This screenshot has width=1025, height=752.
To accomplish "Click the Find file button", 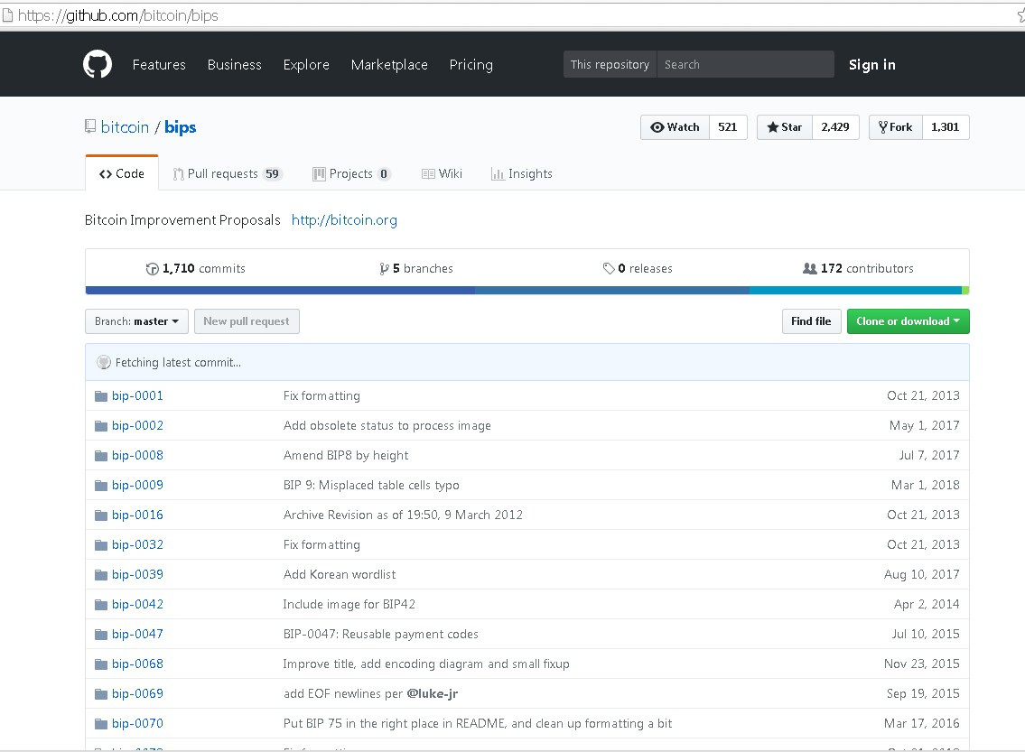I will pyautogui.click(x=811, y=321).
